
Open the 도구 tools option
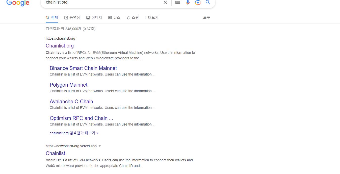[x=206, y=18]
